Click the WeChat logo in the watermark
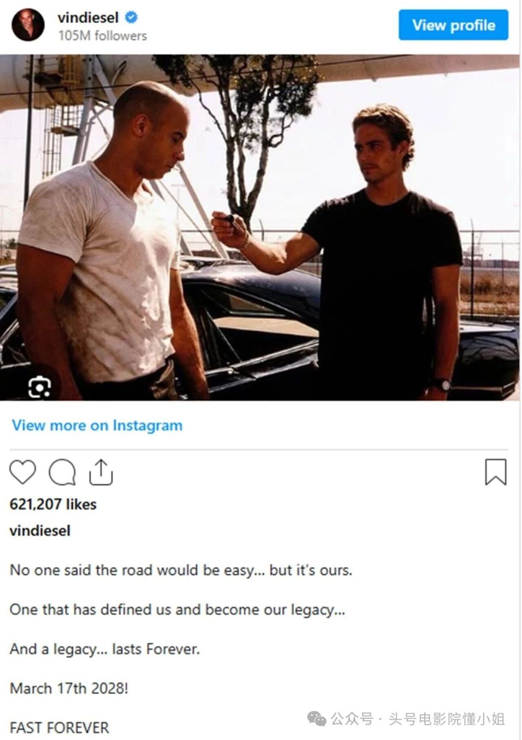522x740 pixels. [x=317, y=719]
